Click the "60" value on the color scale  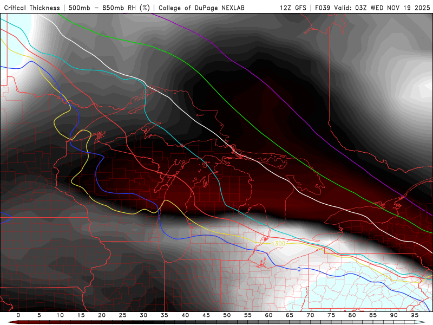[x=268, y=315]
